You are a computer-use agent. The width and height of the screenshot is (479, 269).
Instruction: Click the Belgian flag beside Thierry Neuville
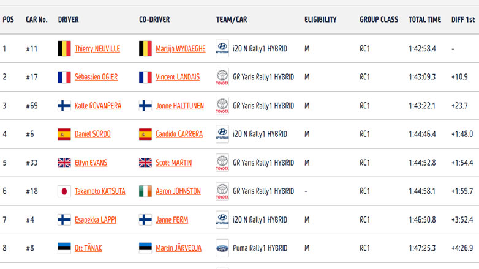[x=64, y=49]
